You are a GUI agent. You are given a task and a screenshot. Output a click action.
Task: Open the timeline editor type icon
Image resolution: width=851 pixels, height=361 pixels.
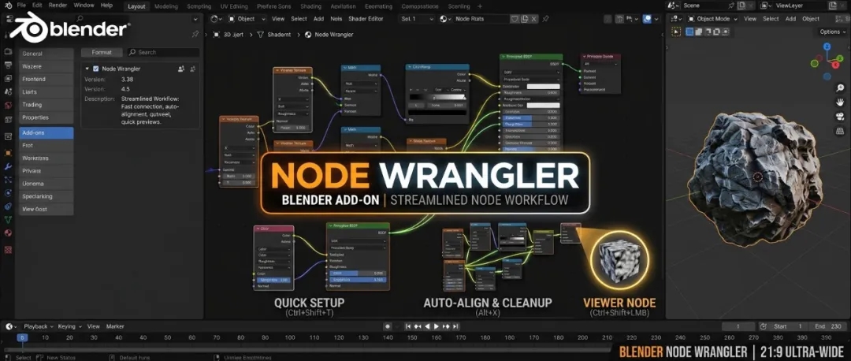11,327
